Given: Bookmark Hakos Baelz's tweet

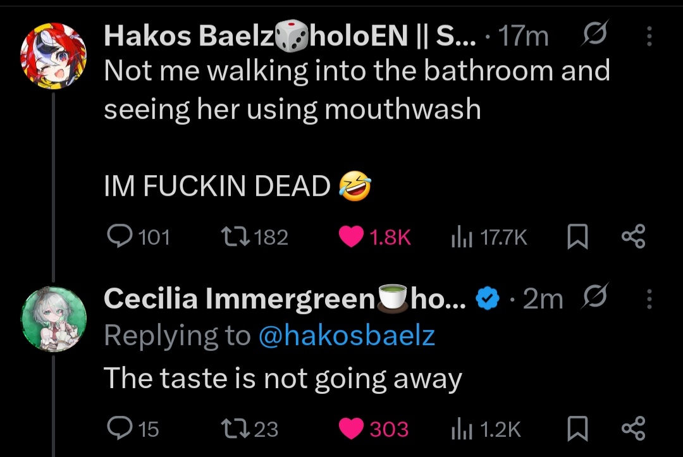Looking at the screenshot, I should coord(577,237).
